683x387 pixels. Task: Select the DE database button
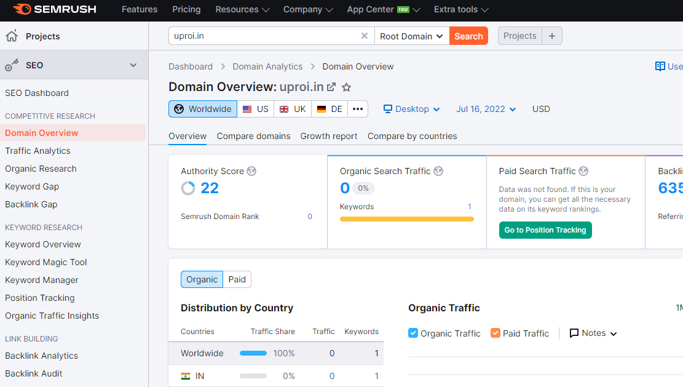point(330,109)
